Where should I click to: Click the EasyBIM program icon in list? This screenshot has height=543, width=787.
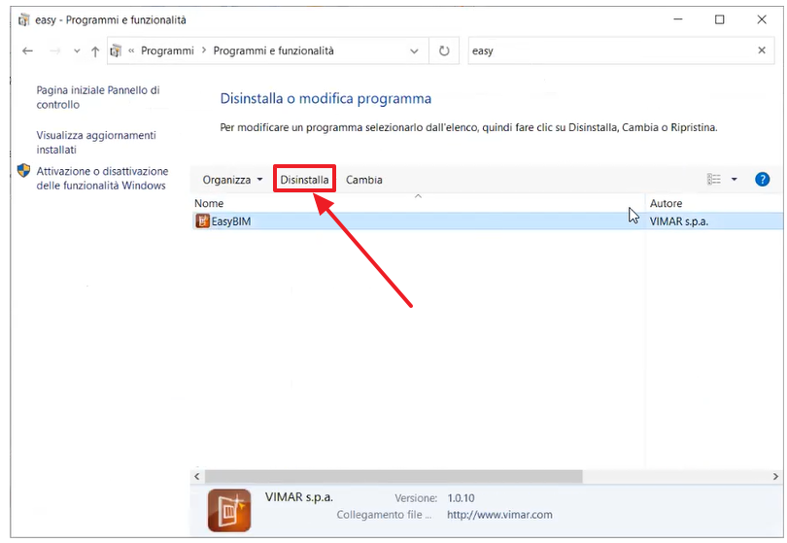[202, 221]
